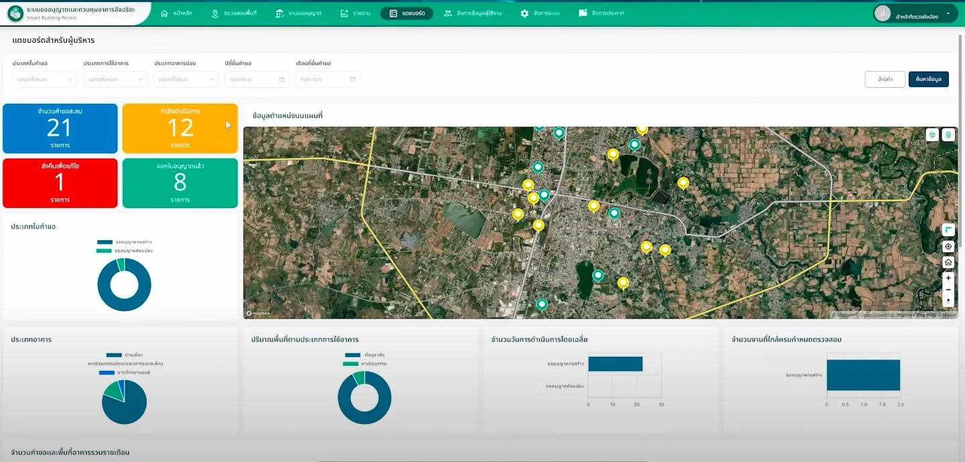Screen dimensions: 965x462
Task: Open the ประเภทการใช้อาคาร dropdown
Action: point(115,79)
